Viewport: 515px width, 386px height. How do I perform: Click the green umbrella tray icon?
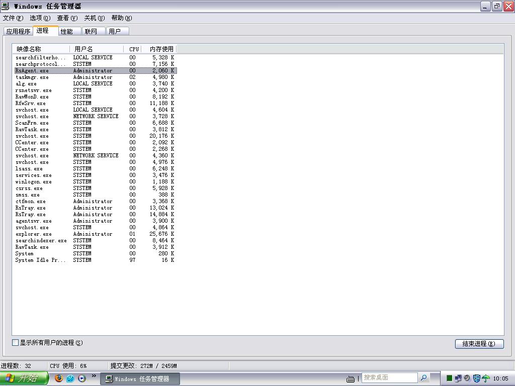(x=485, y=378)
